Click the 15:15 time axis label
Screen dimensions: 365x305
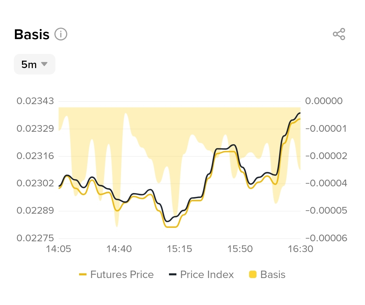[x=179, y=249]
